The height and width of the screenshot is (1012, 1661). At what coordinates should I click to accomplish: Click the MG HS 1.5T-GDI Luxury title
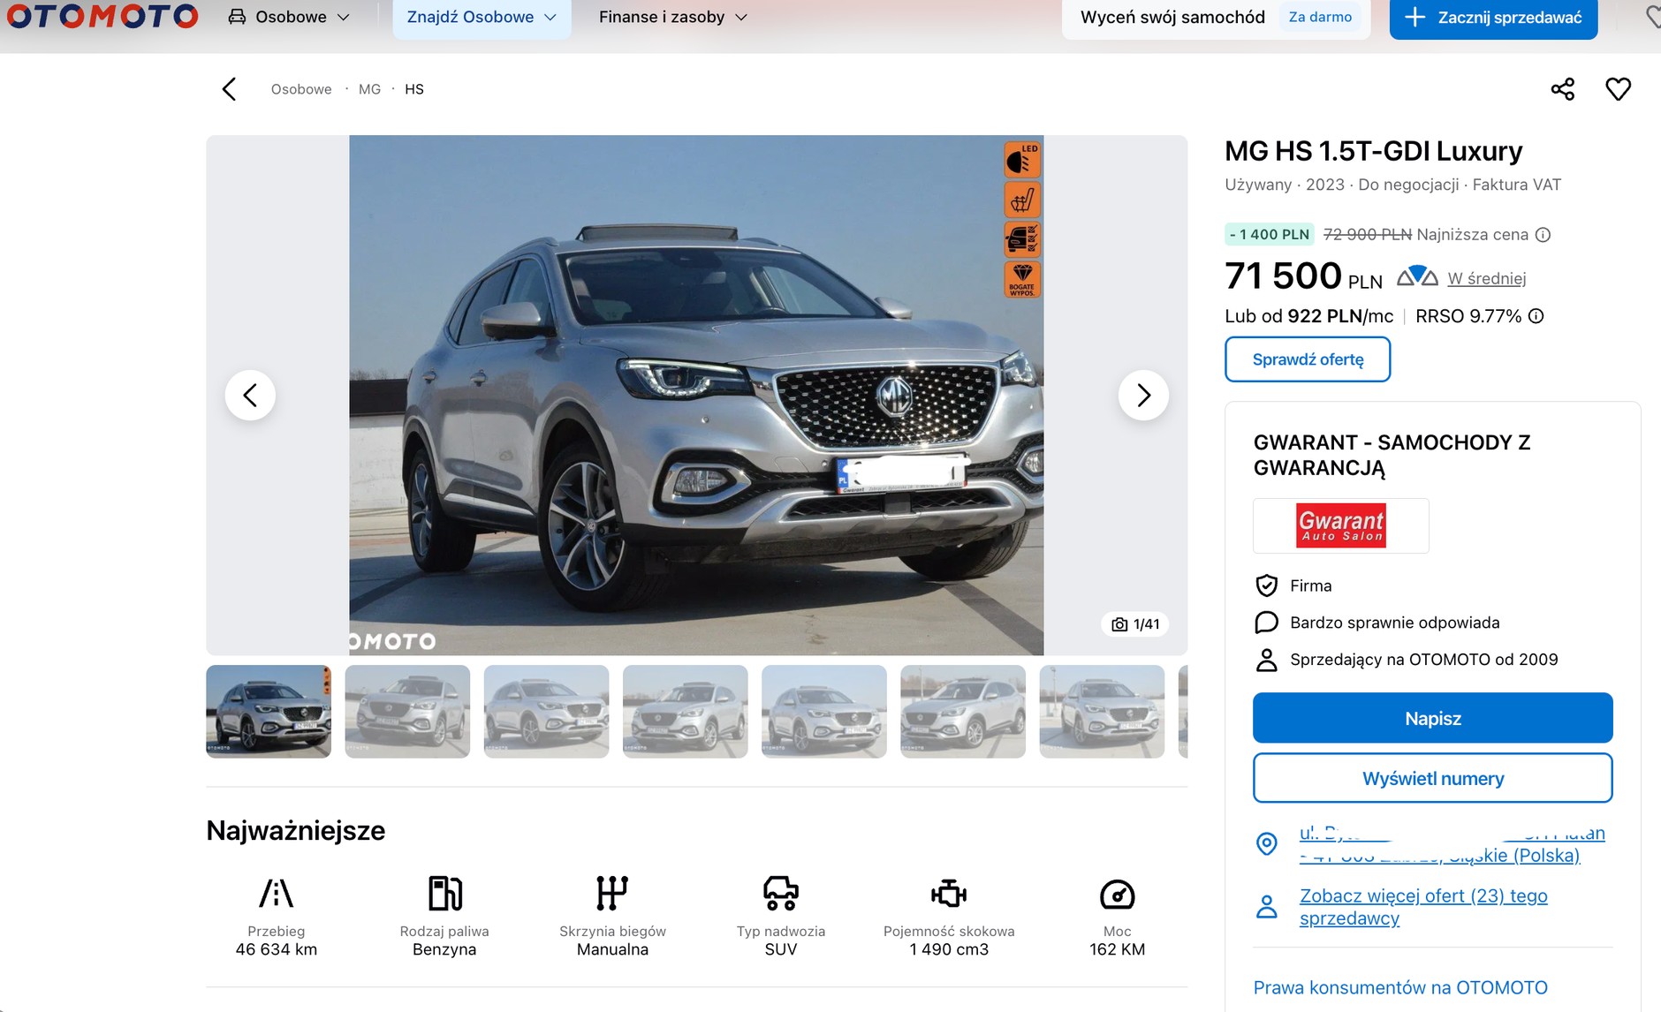1373,151
